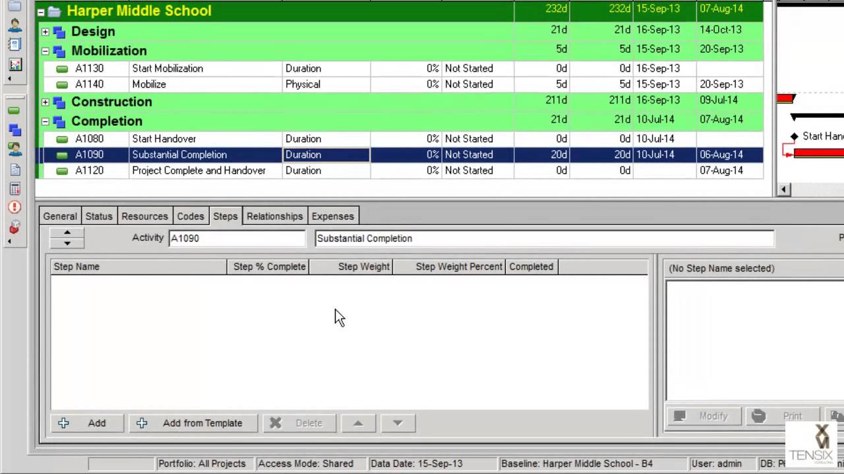Click Step Weight column header

coord(351,267)
